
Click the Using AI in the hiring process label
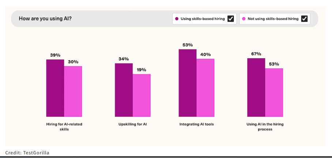pyautogui.click(x=265, y=127)
